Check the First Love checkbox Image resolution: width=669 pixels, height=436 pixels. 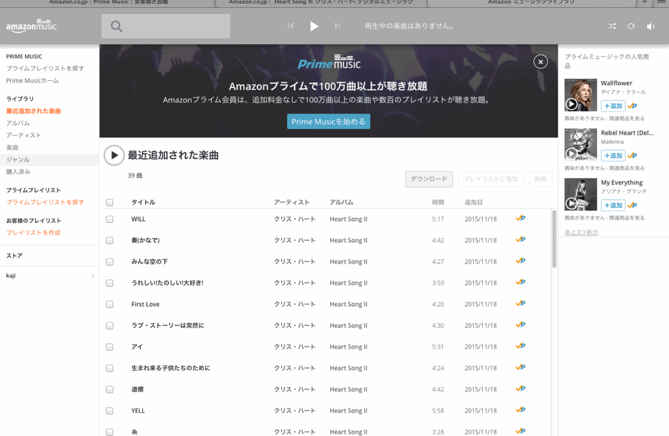[x=109, y=305]
